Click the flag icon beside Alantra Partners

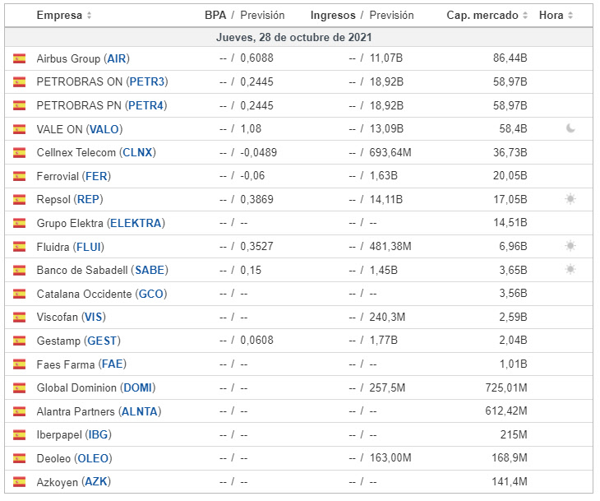19,411
